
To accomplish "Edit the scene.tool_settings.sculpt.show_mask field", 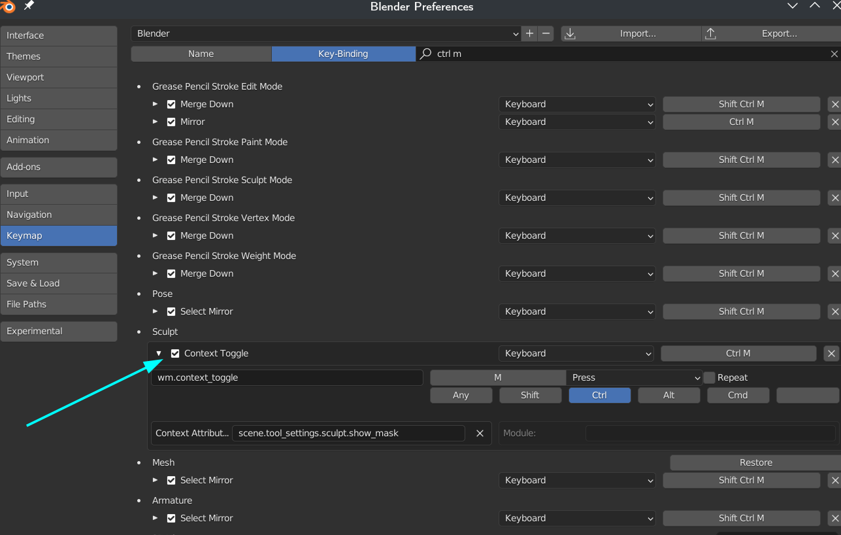I will 348,433.
